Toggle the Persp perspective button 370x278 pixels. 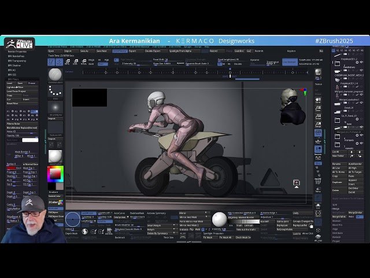318,133
